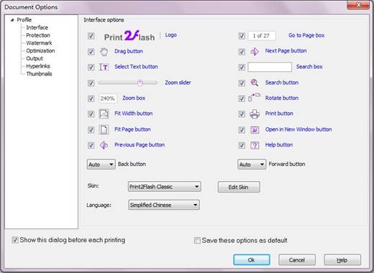Click the Select Text cursor icon
This screenshot has width=374, height=273.
[x=104, y=67]
